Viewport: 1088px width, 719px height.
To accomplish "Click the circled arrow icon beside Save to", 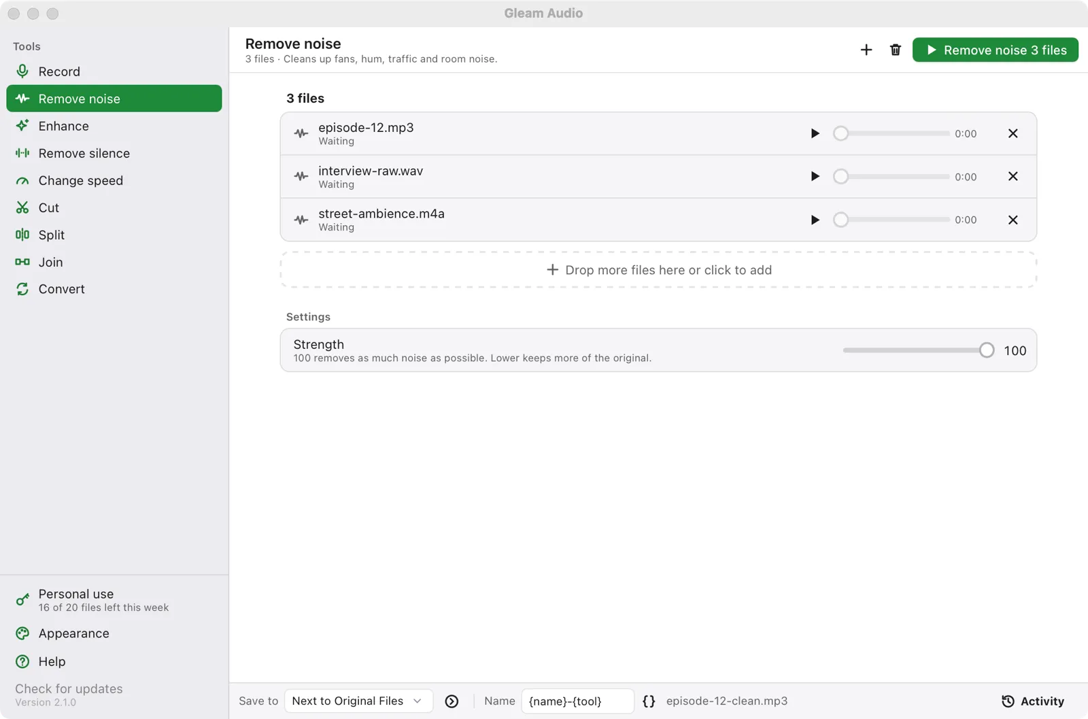I will 452,701.
